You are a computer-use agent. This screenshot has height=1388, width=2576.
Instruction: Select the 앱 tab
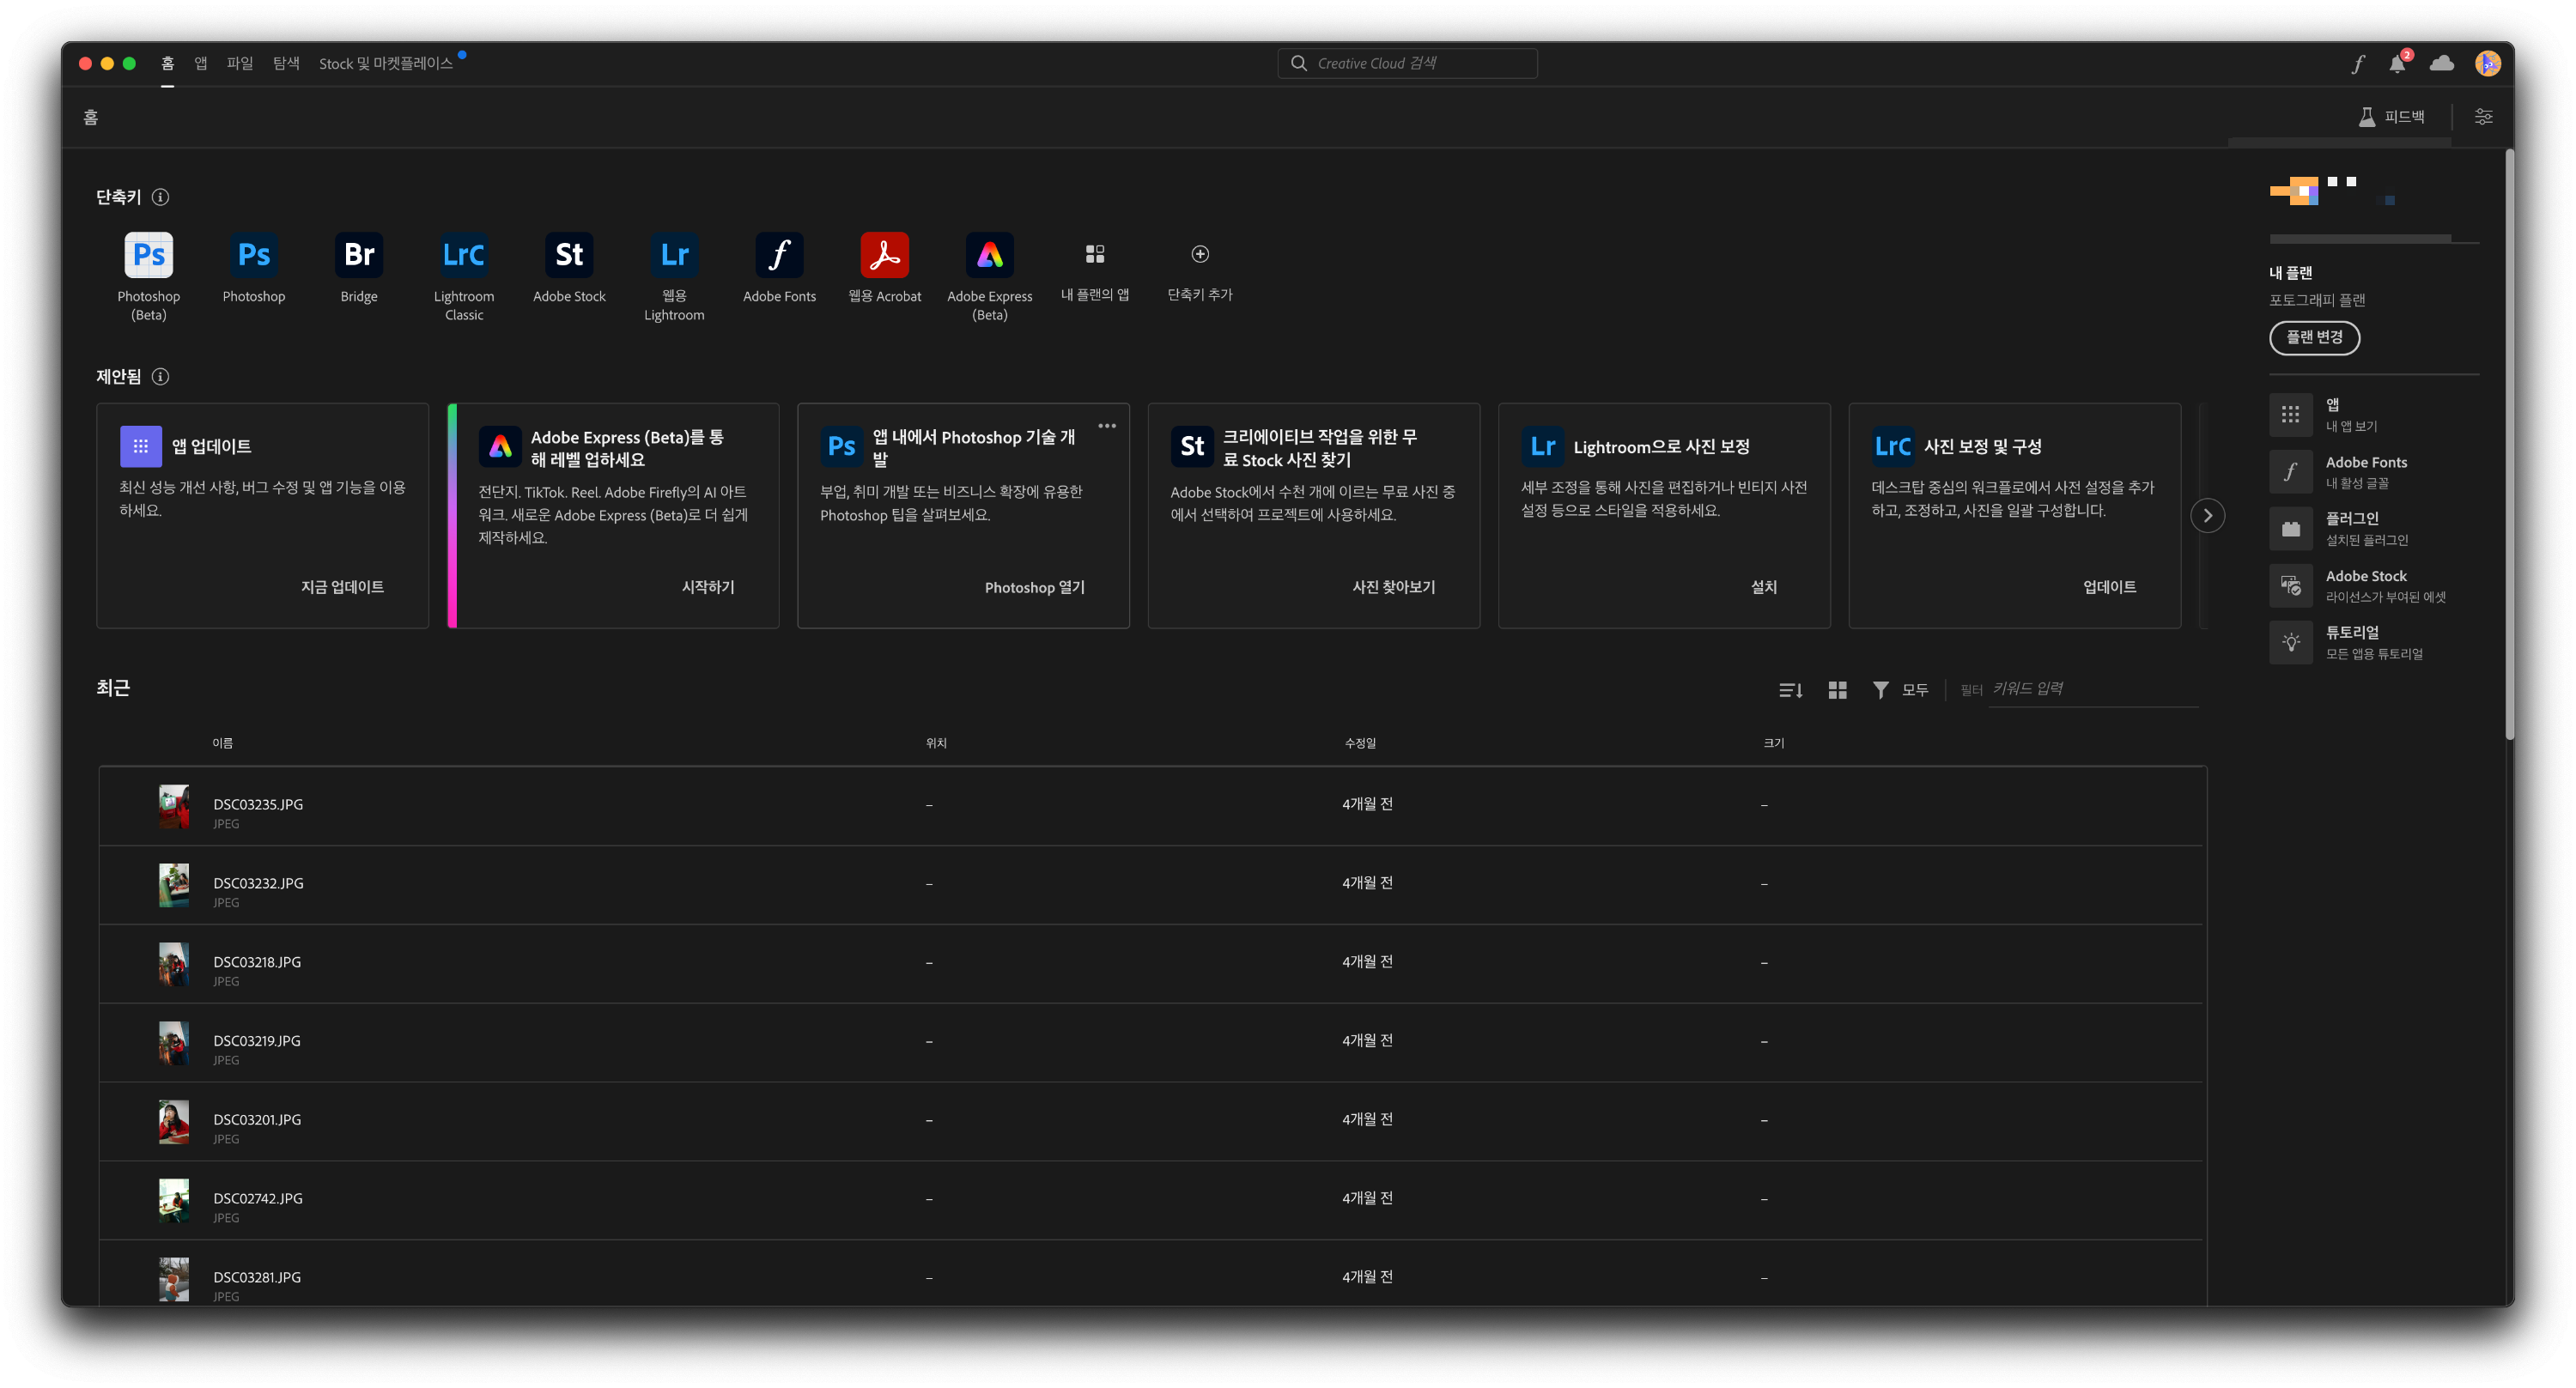click(x=201, y=64)
